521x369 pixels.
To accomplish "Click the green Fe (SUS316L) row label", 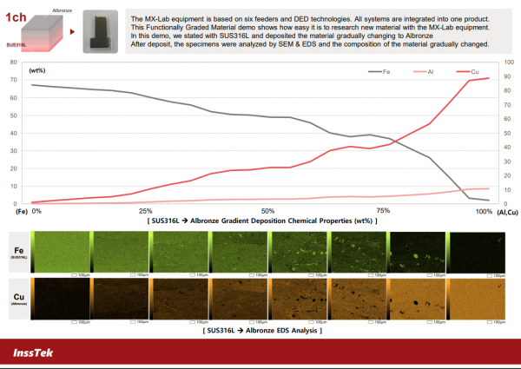I will click(x=19, y=253).
